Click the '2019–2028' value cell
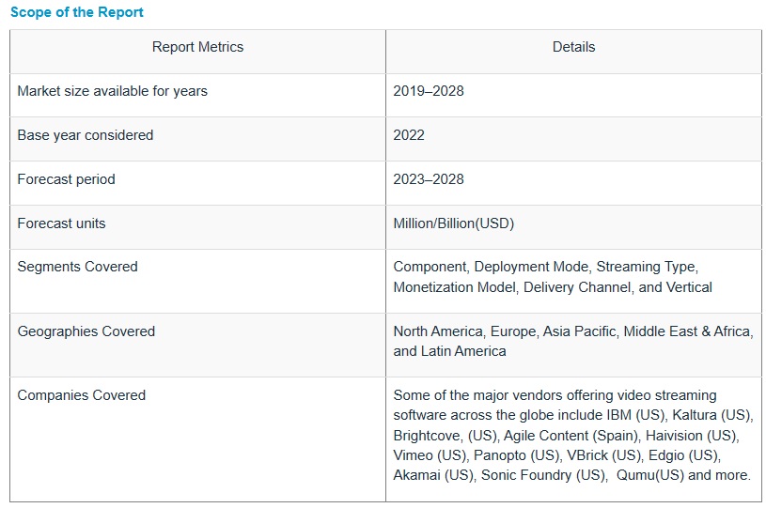The width and height of the screenshot is (766, 508). pyautogui.click(x=429, y=91)
